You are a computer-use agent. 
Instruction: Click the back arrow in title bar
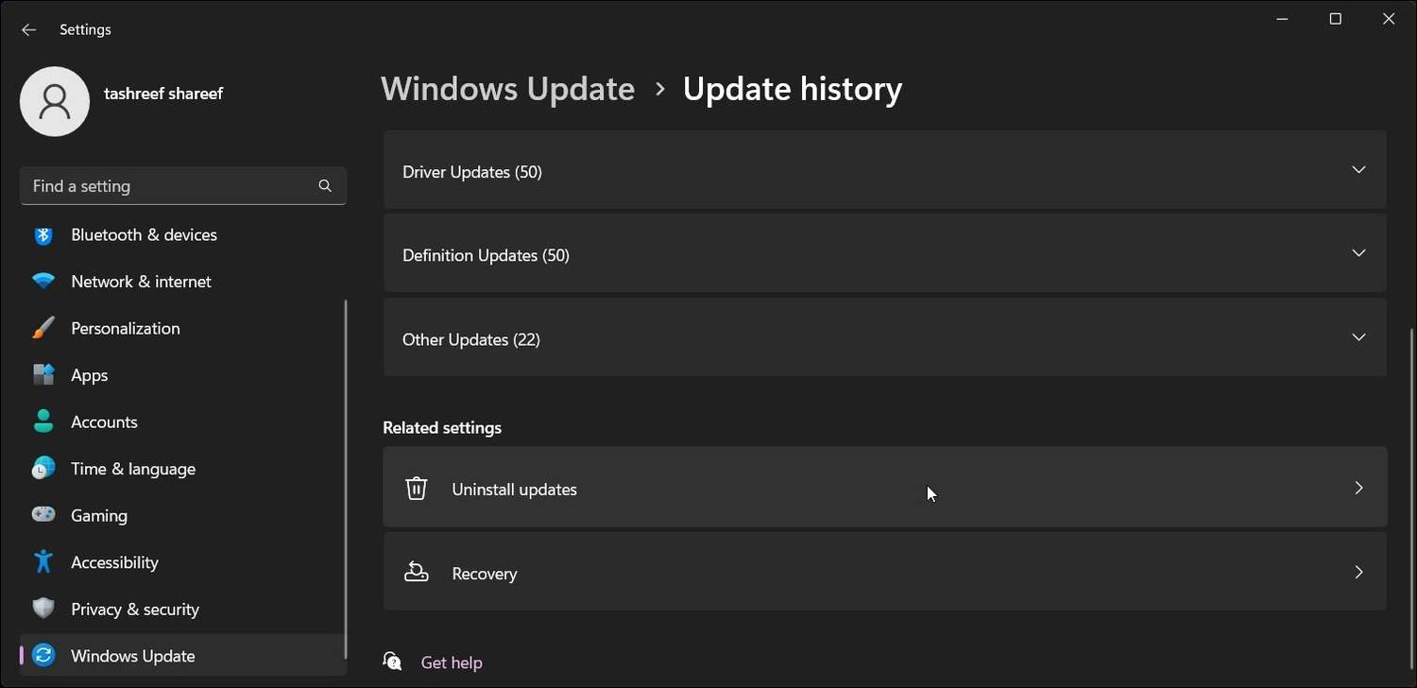point(28,30)
